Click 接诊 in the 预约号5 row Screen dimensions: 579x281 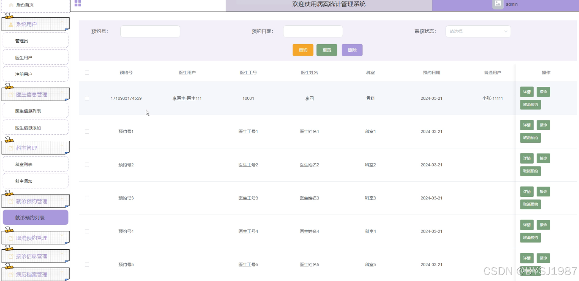543,258
